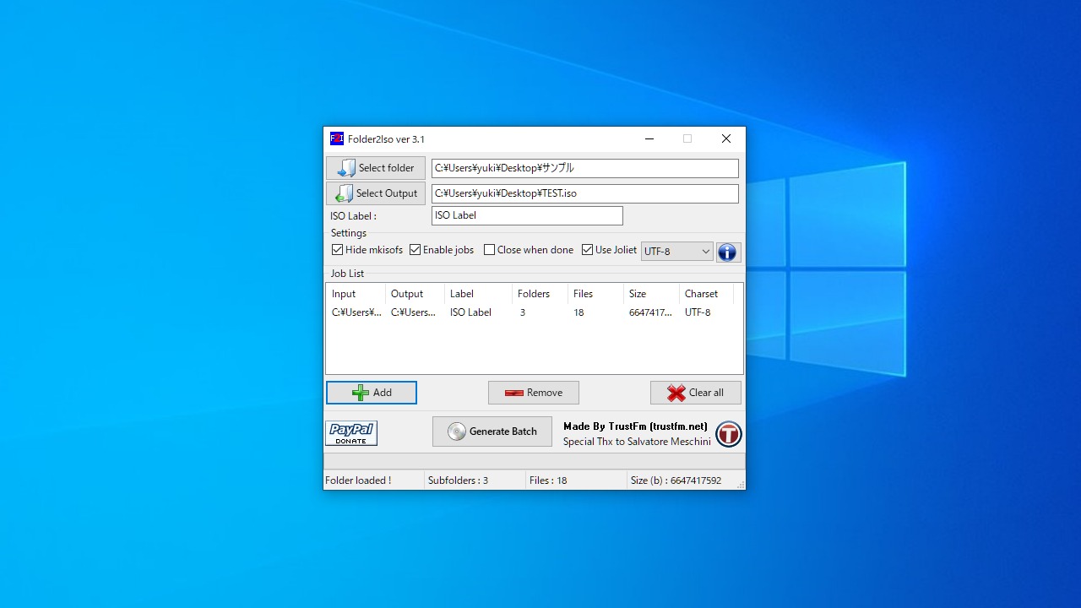Click the Label column header
Image resolution: width=1081 pixels, height=608 pixels.
pos(478,294)
